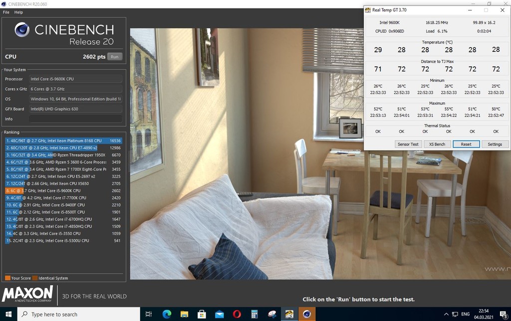The width and height of the screenshot is (511, 321).
Task: Open the File menu in Cinebench
Action: (x=6, y=12)
